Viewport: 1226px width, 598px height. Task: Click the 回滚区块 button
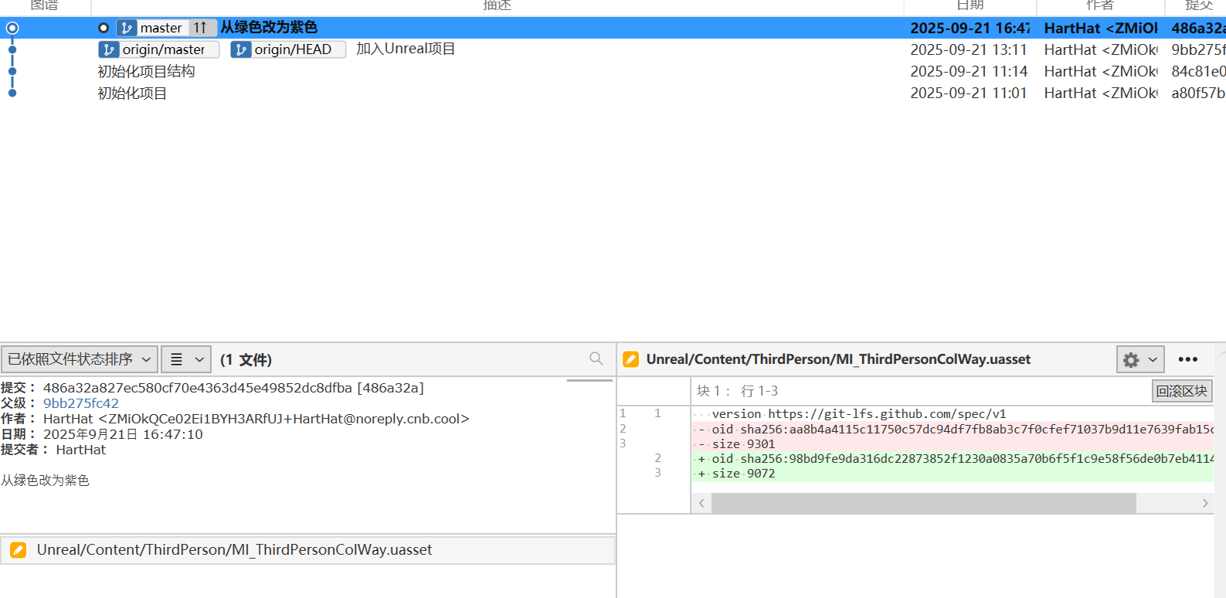(x=1181, y=391)
